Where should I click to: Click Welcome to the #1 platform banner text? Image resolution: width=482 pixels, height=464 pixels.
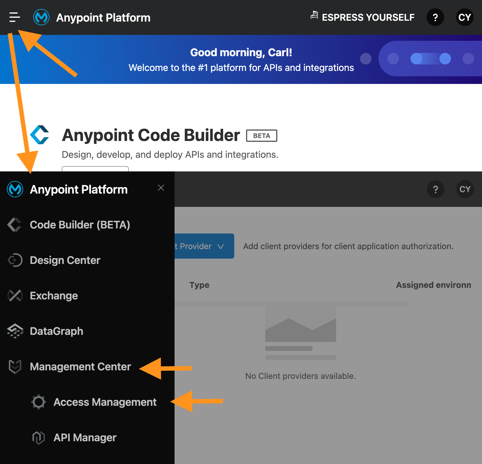[241, 68]
